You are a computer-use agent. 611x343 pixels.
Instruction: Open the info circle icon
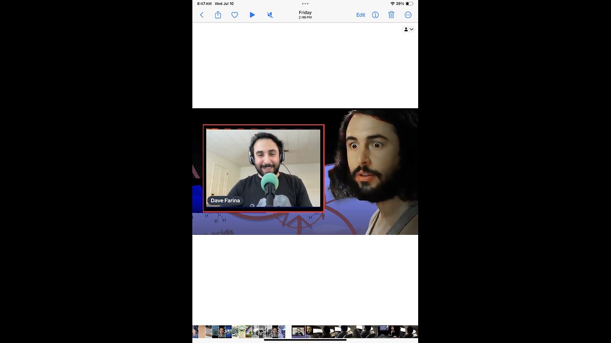[x=375, y=15]
